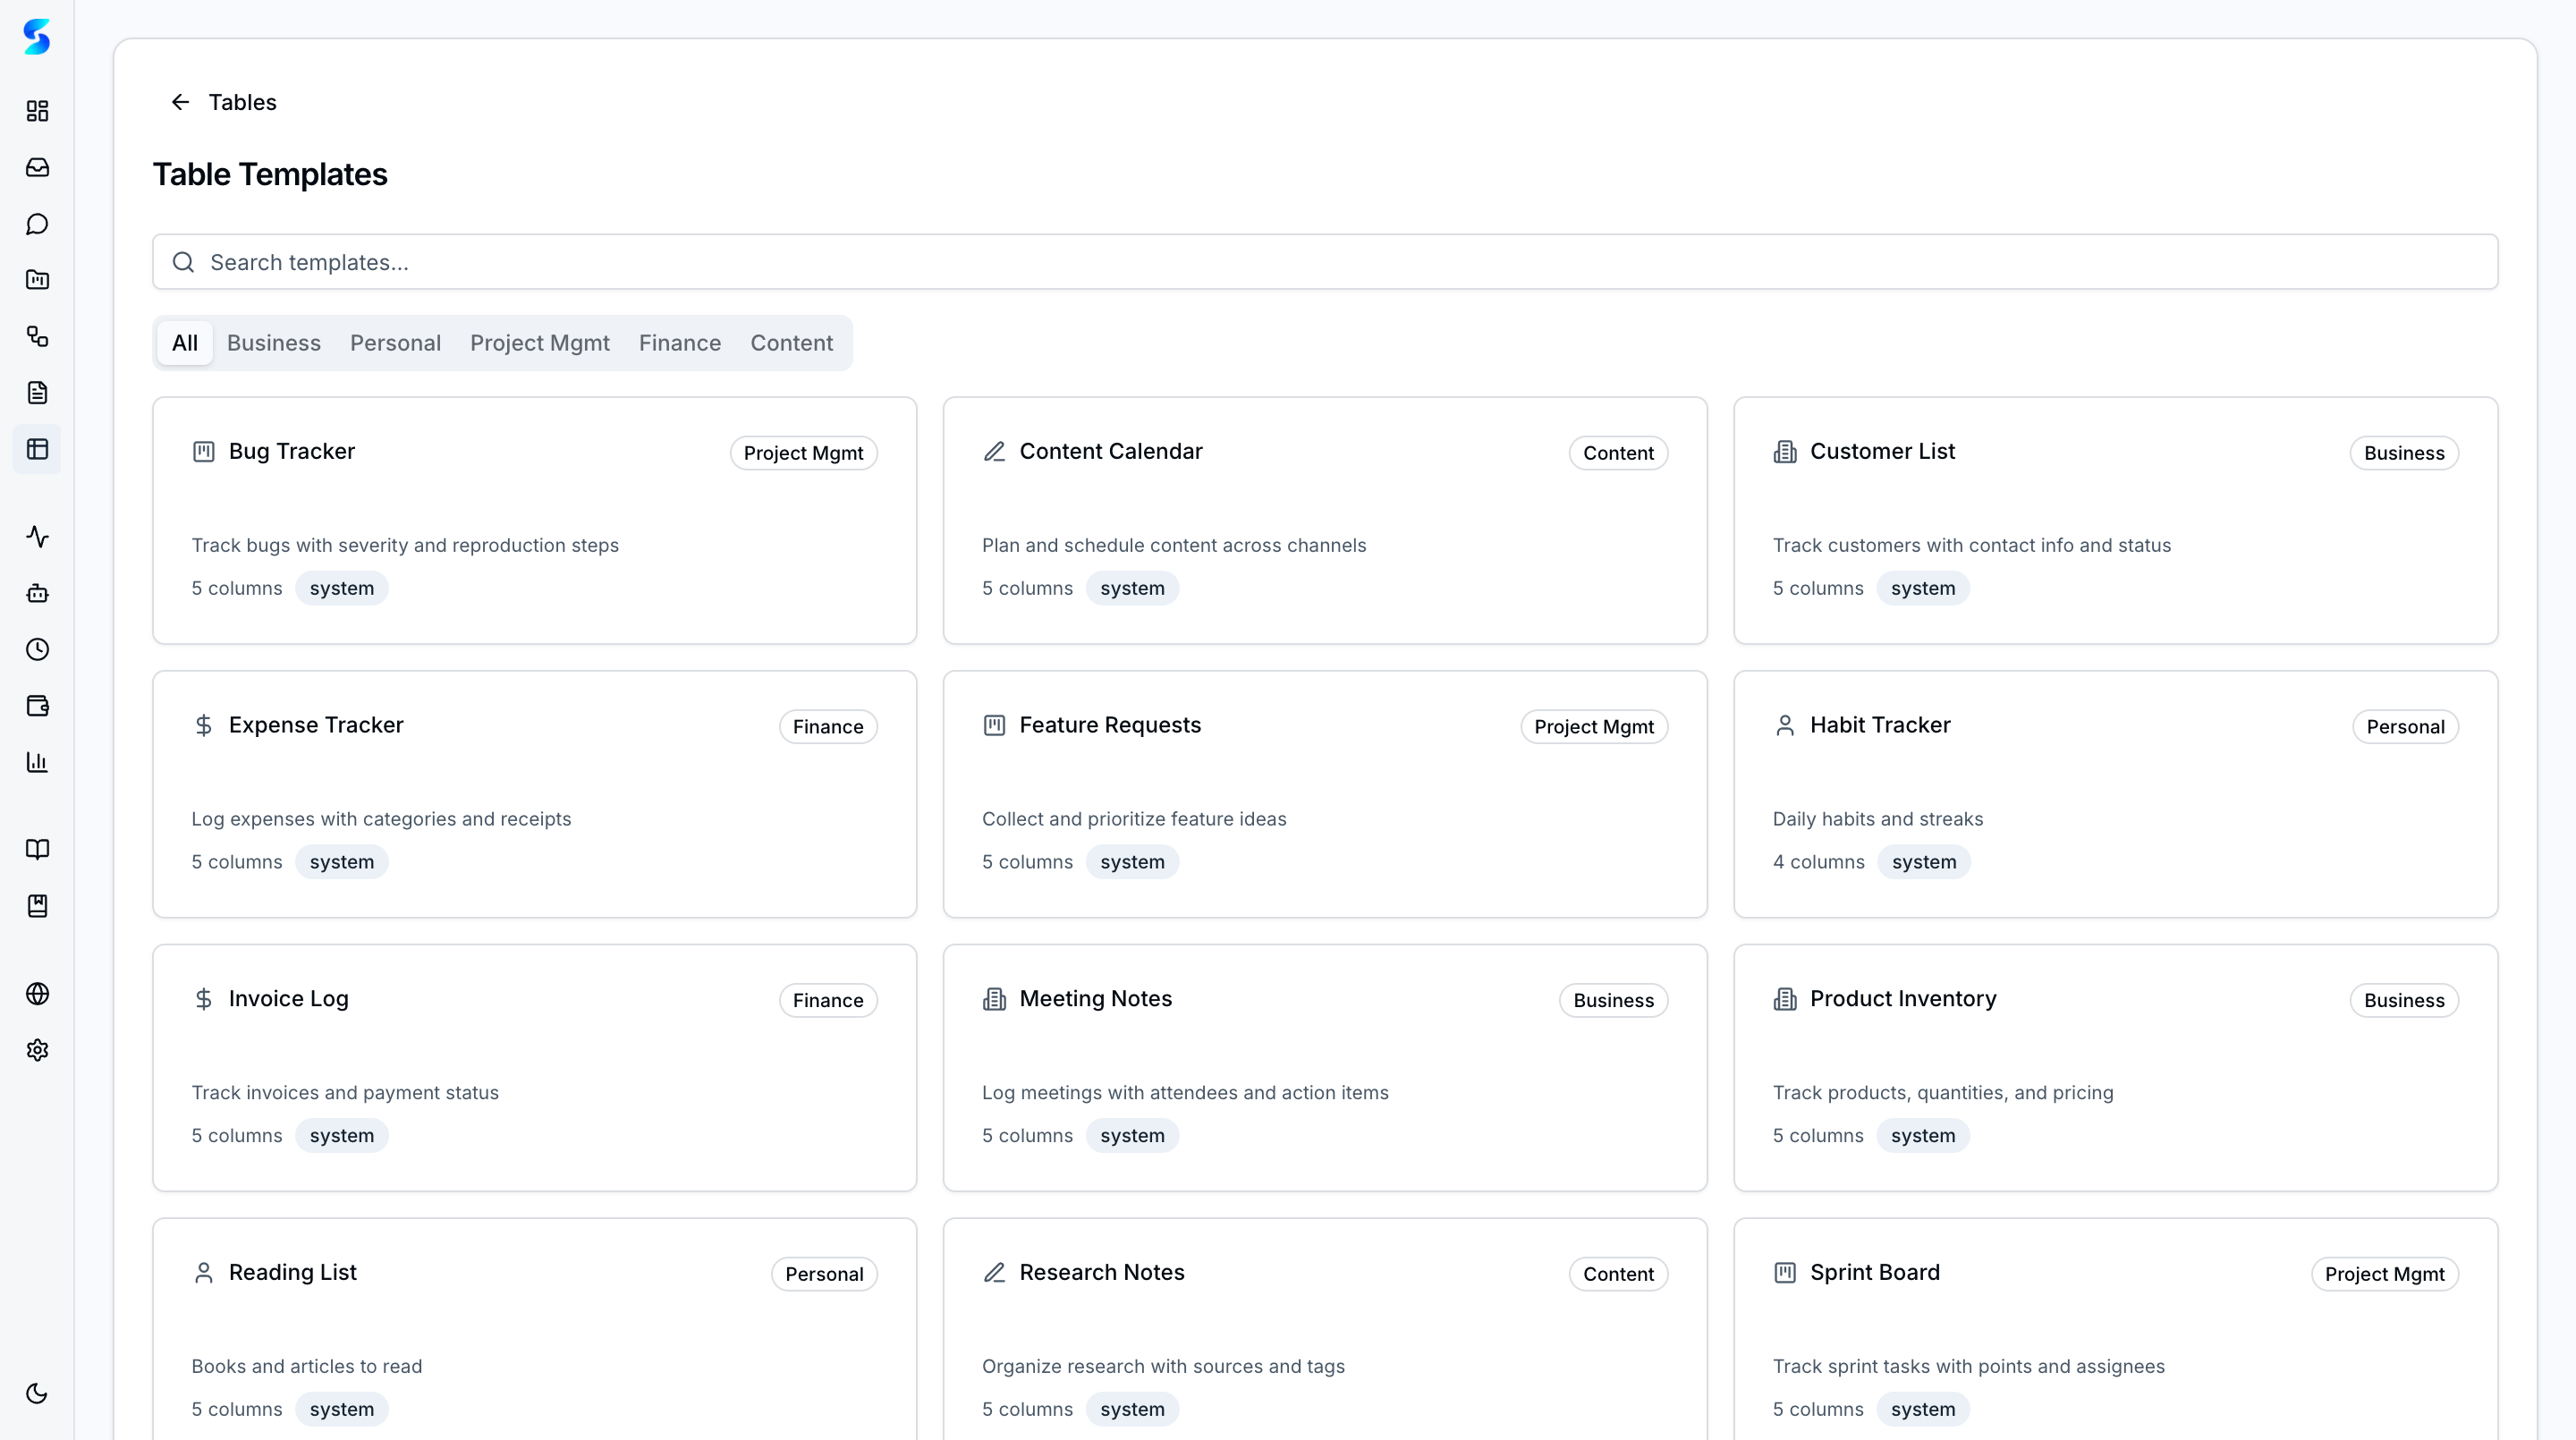
Task: Switch to the Content filter tab
Action: click(791, 342)
